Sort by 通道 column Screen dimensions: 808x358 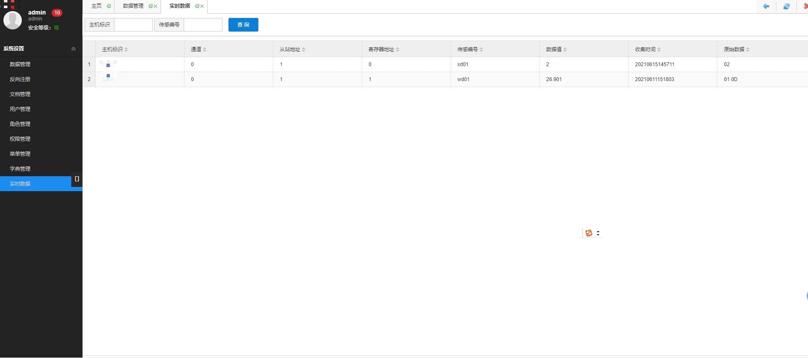[205, 49]
